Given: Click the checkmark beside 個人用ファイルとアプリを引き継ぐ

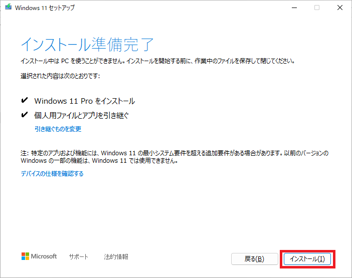Looking at the screenshot, I should (x=24, y=115).
